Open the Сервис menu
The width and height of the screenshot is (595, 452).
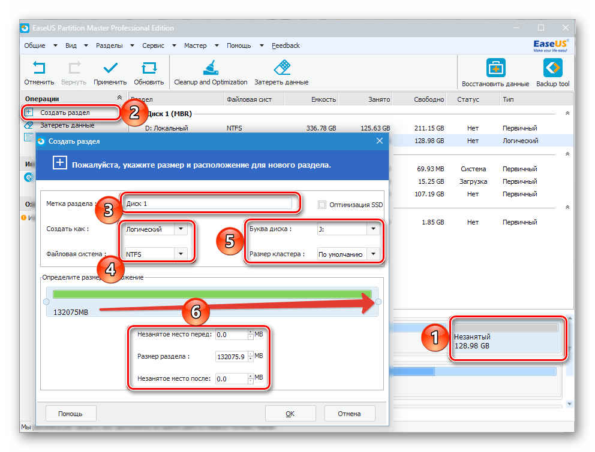coord(154,45)
